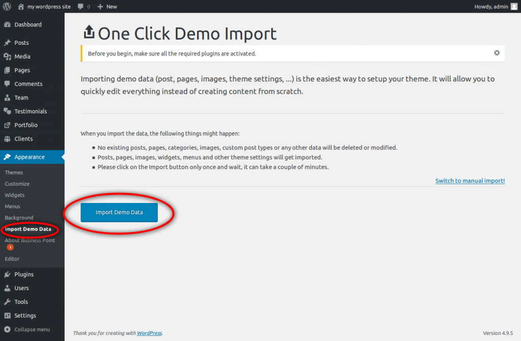
Task: Click the Dashboard gauge icon in sidebar
Action: point(7,24)
